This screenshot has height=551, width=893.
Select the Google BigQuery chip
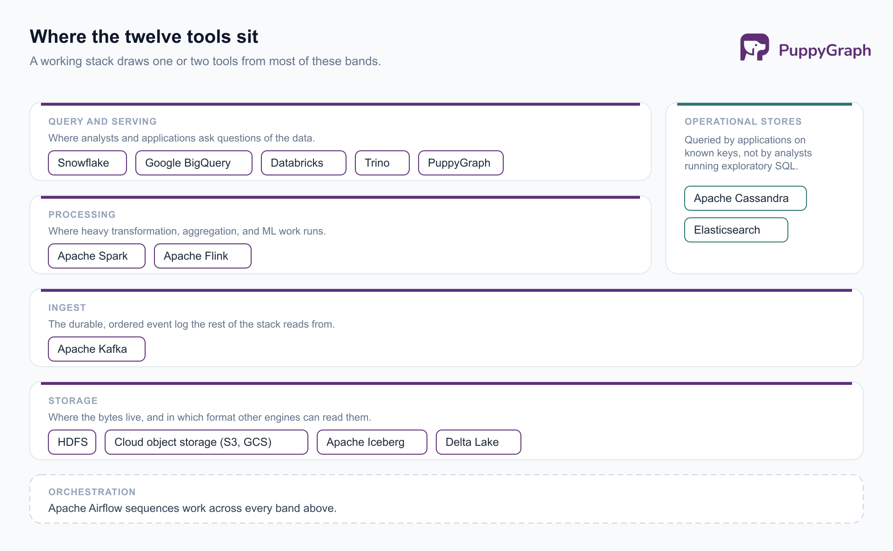point(194,163)
